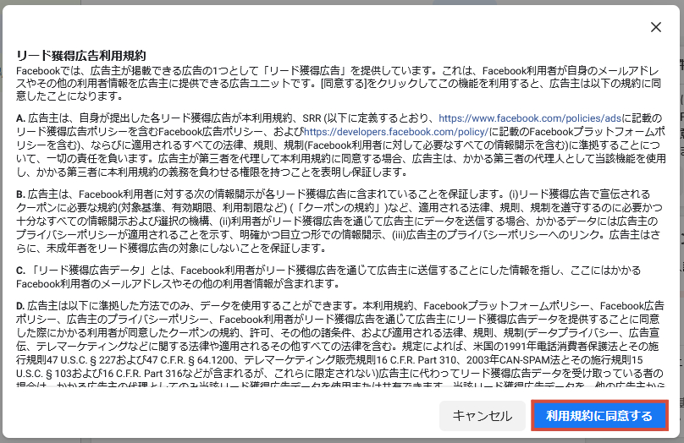This screenshot has width=684, height=443.
Task: Click section C. 「リード獲得広告データ」とは text
Action: 94,270
